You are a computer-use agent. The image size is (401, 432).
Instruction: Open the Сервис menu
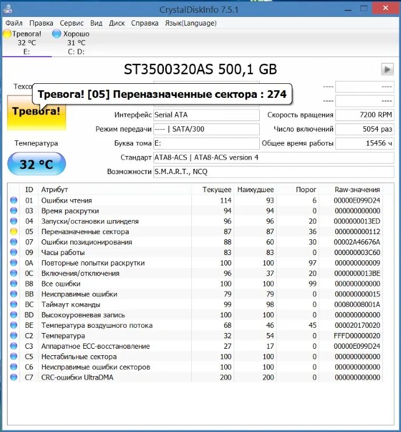tap(71, 23)
